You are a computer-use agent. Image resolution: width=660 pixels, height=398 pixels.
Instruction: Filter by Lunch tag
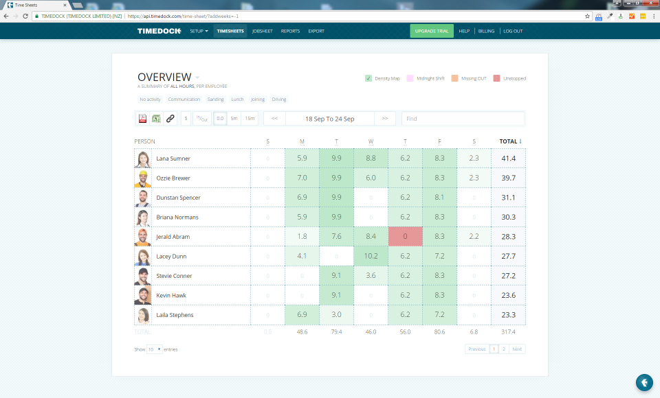click(237, 99)
